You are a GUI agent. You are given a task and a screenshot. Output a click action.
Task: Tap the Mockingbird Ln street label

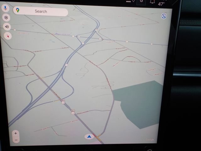click(x=19, y=66)
